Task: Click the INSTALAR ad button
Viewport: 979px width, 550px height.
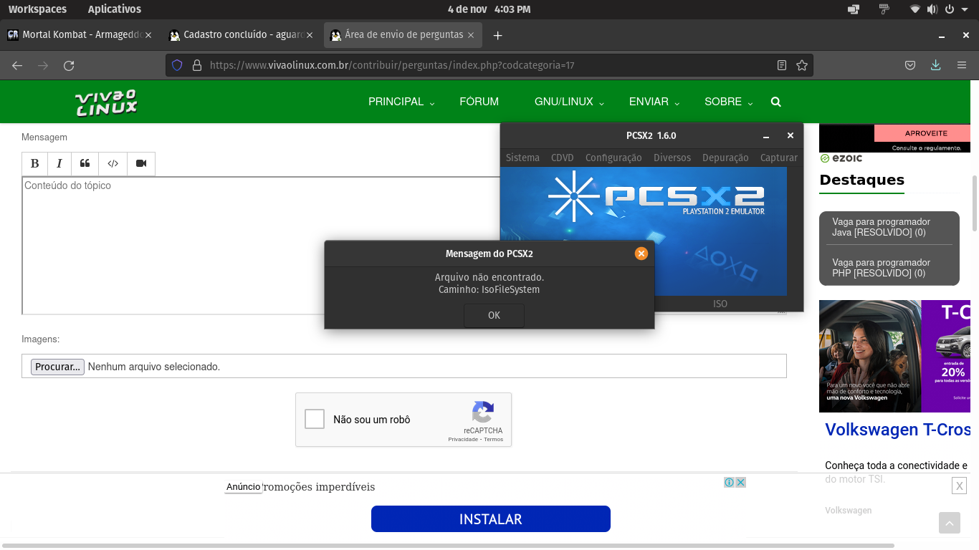Action: pyautogui.click(x=491, y=519)
